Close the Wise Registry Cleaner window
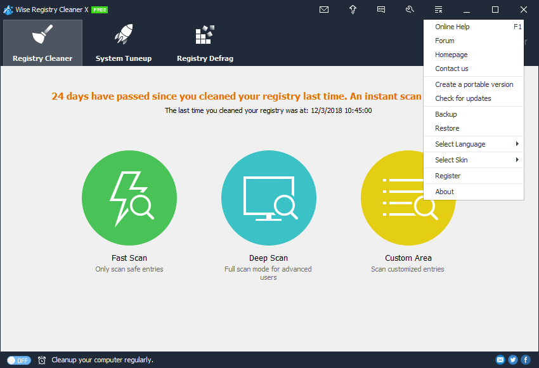The image size is (539, 368). click(524, 10)
